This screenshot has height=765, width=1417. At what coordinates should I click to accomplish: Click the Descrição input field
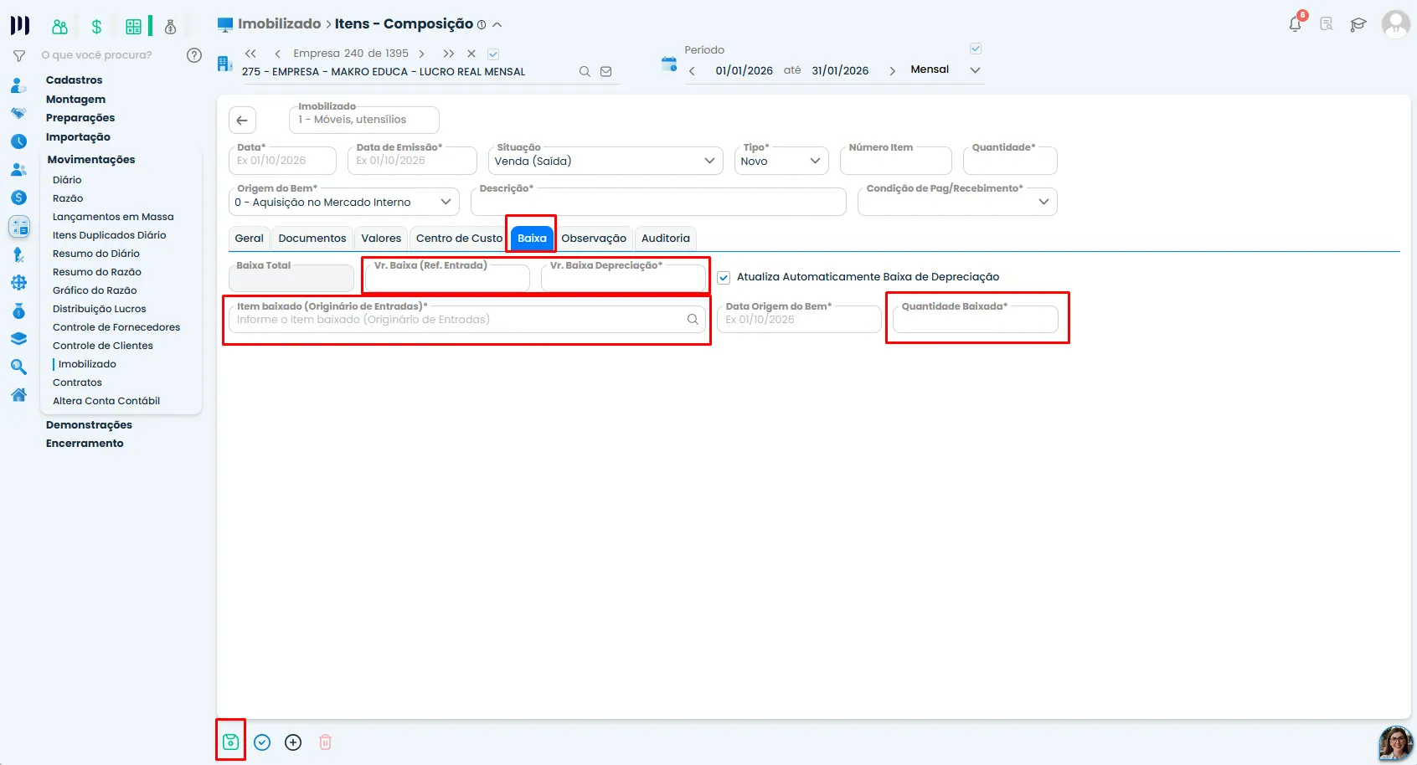(x=658, y=202)
